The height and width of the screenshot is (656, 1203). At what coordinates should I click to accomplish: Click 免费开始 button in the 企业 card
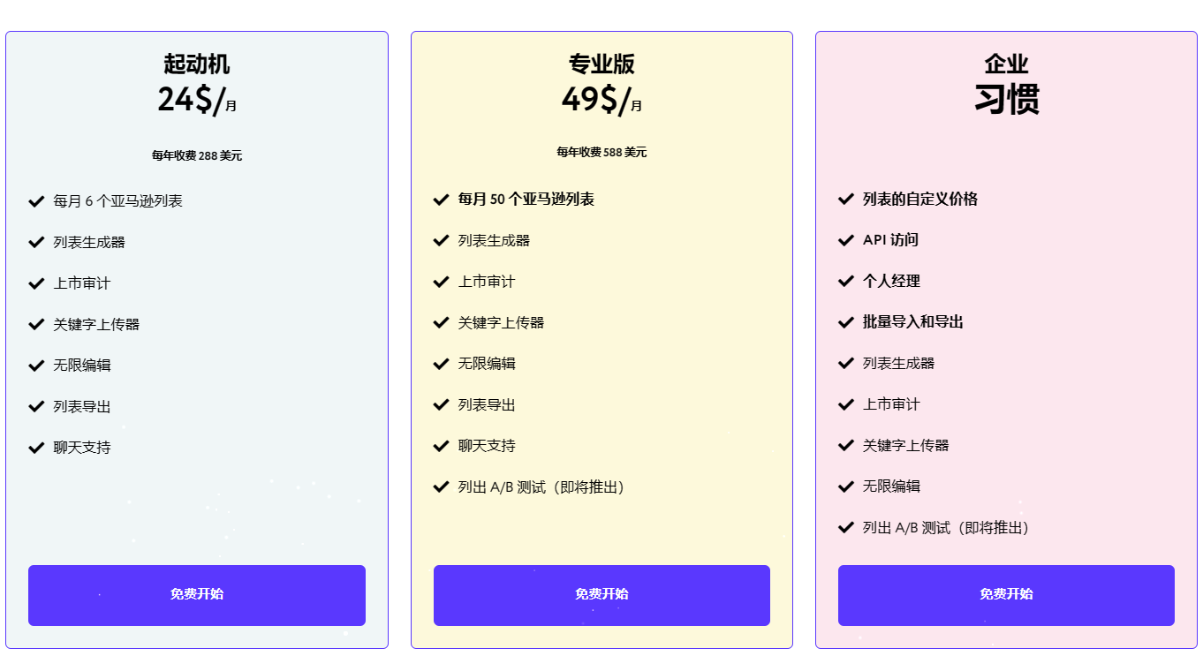coord(1006,595)
